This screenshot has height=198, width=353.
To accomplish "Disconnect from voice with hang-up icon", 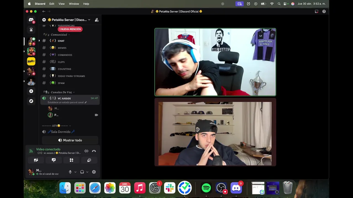I will click(x=94, y=151).
